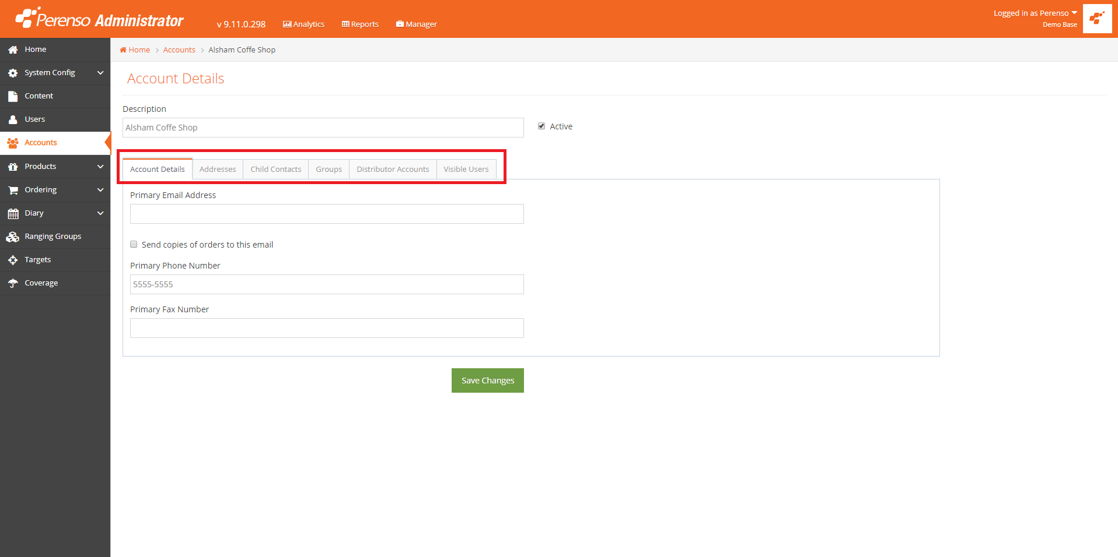Expand the Diary menu chevron

pyautogui.click(x=100, y=213)
